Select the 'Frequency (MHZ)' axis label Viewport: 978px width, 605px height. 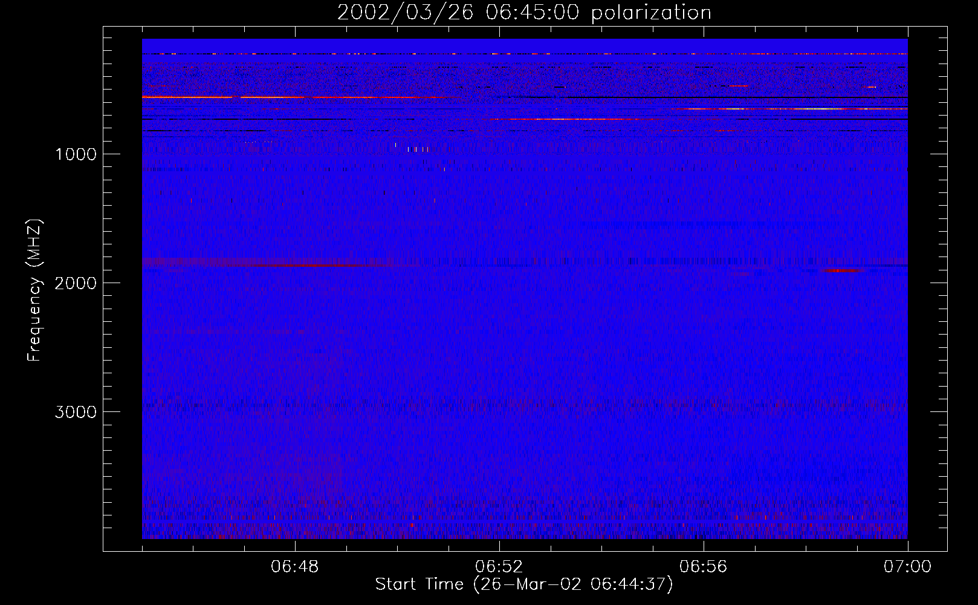[35, 290]
